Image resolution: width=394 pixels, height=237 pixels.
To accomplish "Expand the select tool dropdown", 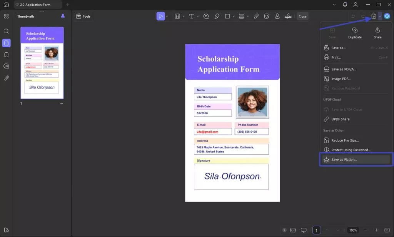I will click(166, 16).
